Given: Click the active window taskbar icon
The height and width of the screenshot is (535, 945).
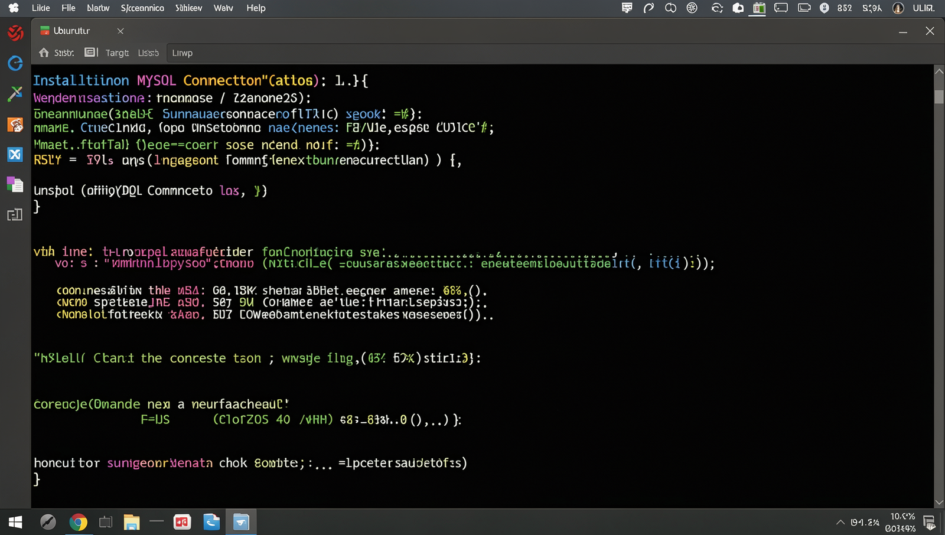Looking at the screenshot, I should coord(241,522).
